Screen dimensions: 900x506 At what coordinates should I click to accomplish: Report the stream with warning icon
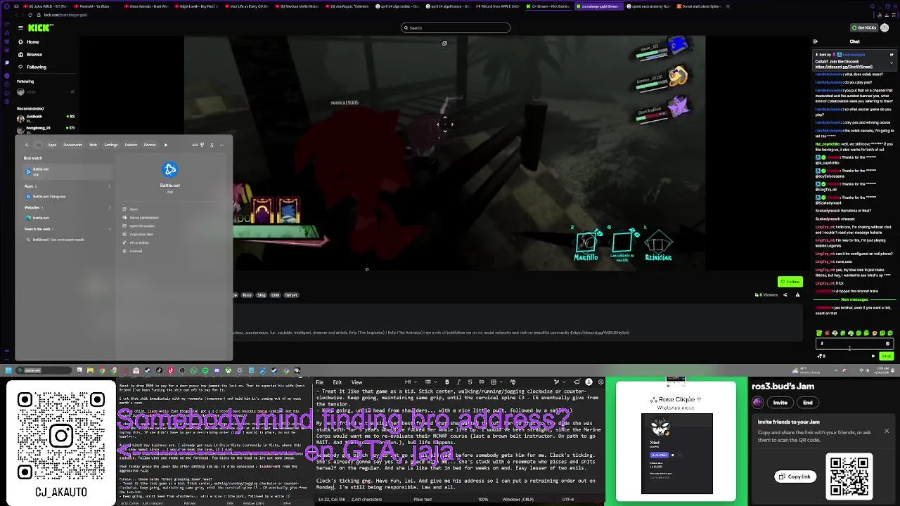(798, 294)
